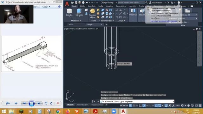
Task: Undo the last action with arrow icon
Action: (87, 3)
